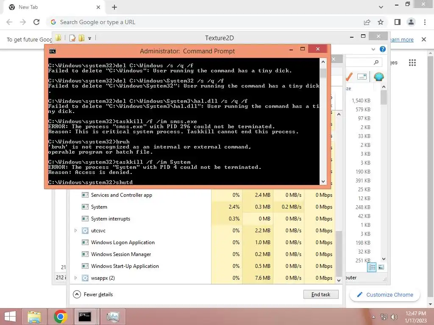Click properties icon in Texture2D quick access toolbar
This screenshot has width=434, height=325.
[72, 38]
